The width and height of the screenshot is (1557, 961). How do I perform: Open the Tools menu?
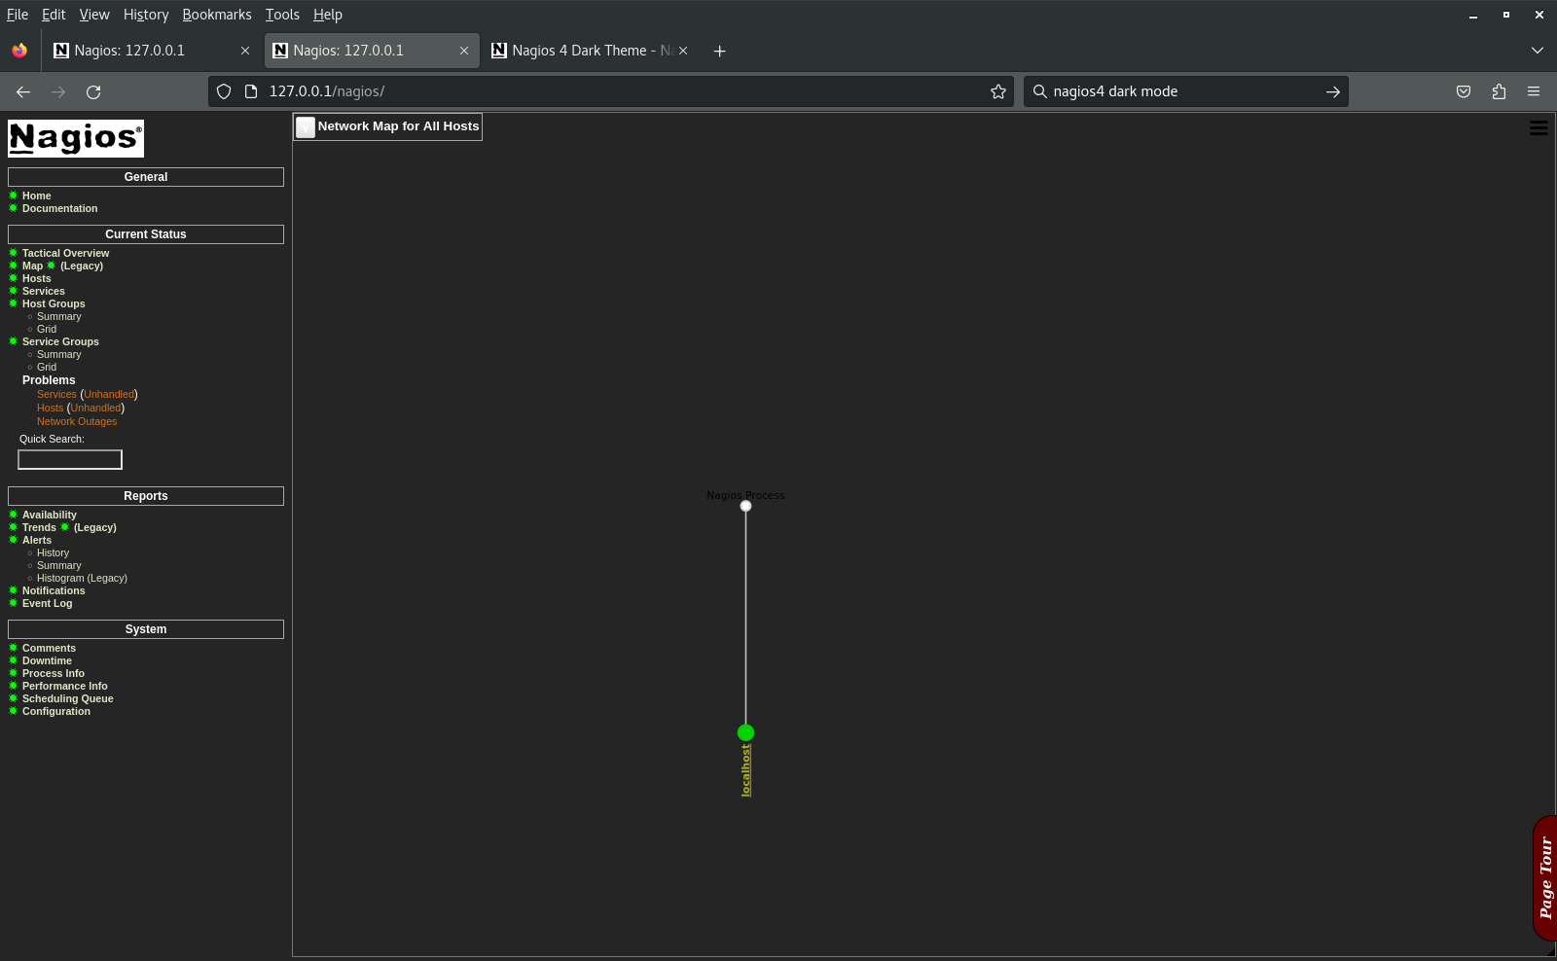[x=282, y=15]
